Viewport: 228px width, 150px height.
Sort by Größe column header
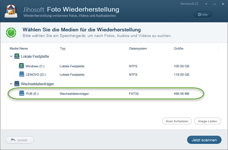(179, 48)
